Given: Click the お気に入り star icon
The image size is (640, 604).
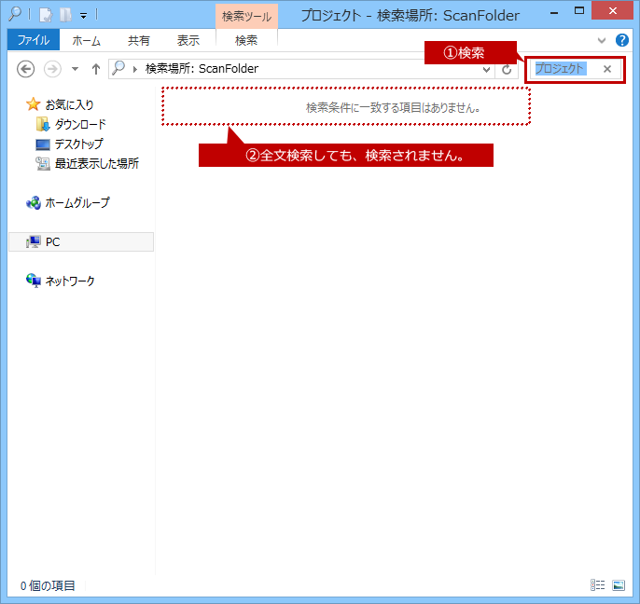Looking at the screenshot, I should point(33,104).
